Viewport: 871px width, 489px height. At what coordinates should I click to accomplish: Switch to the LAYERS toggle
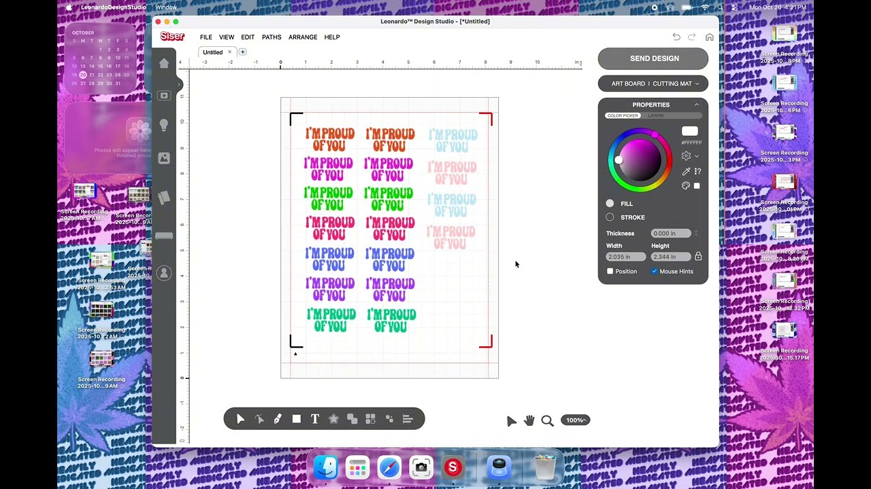point(655,115)
